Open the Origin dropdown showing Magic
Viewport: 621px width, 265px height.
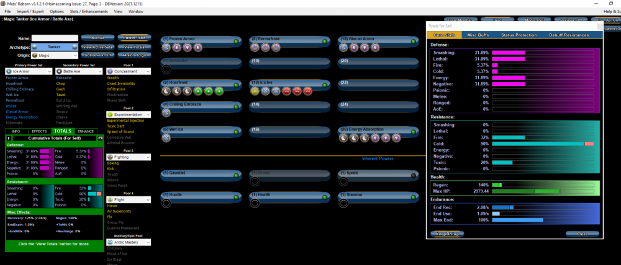[x=55, y=56]
